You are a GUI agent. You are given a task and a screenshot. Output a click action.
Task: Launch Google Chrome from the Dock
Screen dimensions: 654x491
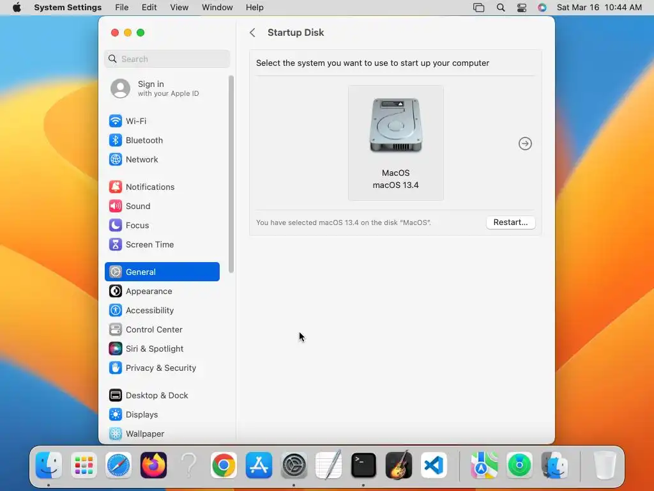pyautogui.click(x=224, y=465)
